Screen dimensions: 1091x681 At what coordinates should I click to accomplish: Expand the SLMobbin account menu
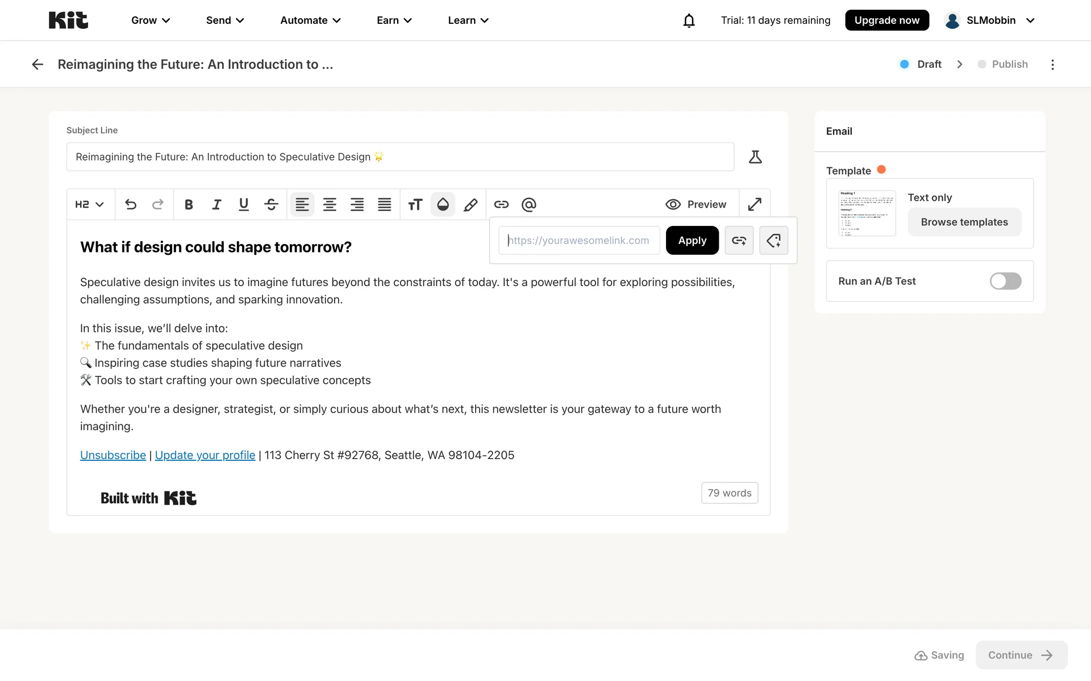coord(990,20)
